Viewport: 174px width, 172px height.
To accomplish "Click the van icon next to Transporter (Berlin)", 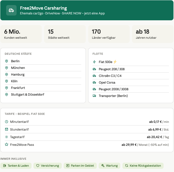I will [94, 96].
